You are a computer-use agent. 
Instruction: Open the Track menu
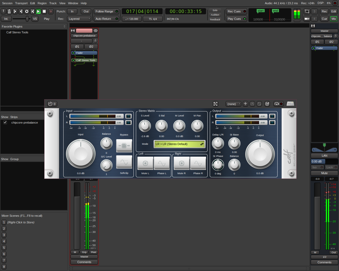53,3
